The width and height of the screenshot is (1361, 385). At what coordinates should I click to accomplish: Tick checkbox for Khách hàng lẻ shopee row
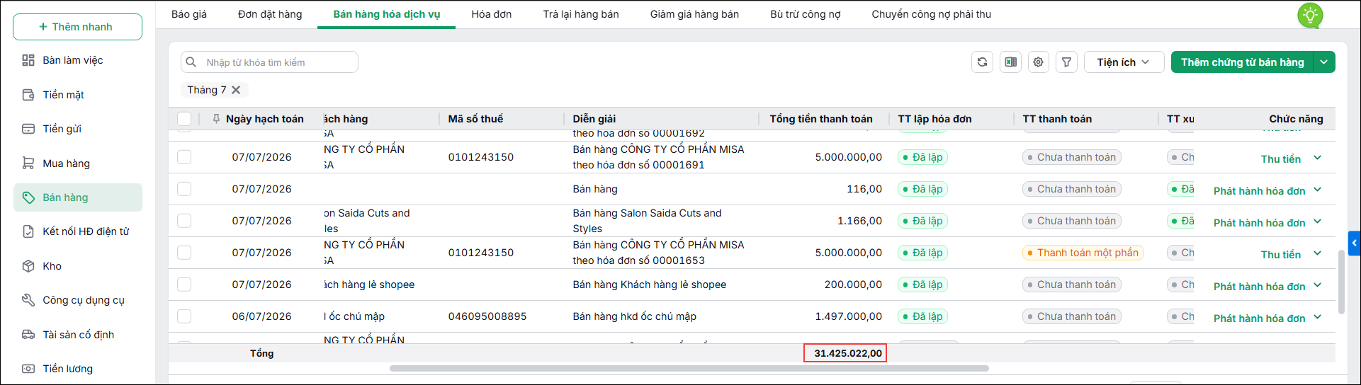pos(184,285)
